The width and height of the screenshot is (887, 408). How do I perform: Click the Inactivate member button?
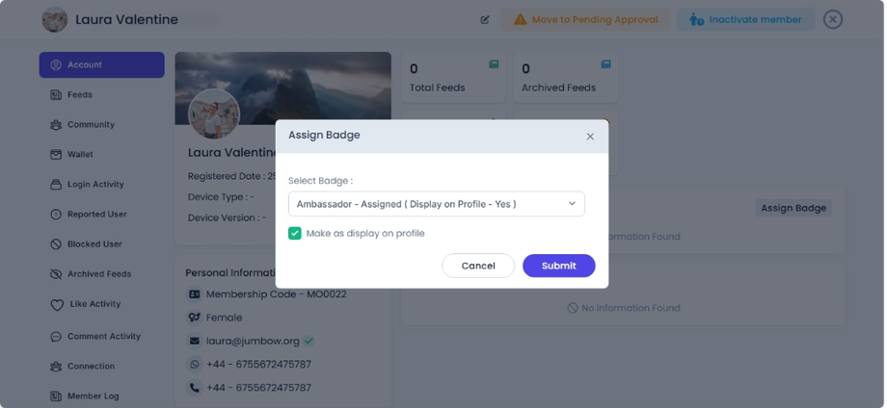tap(745, 19)
